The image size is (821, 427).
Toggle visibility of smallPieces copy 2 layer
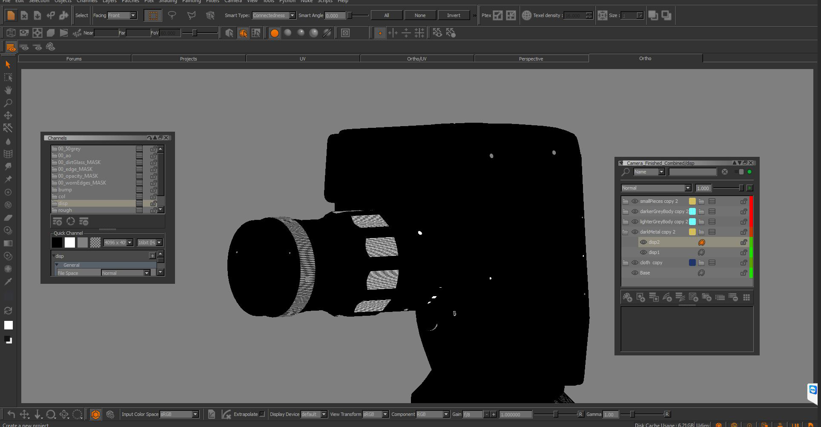634,201
